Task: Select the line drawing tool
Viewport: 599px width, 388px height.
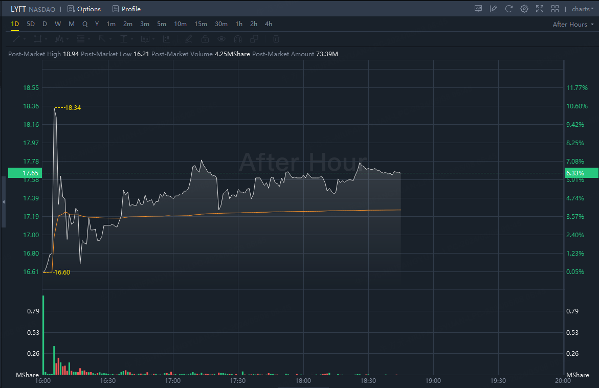Action: point(16,39)
